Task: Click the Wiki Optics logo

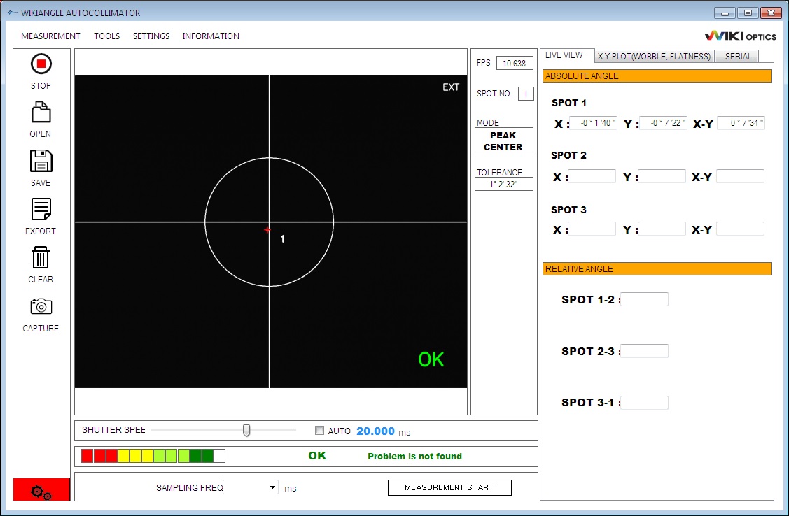Action: coord(740,36)
